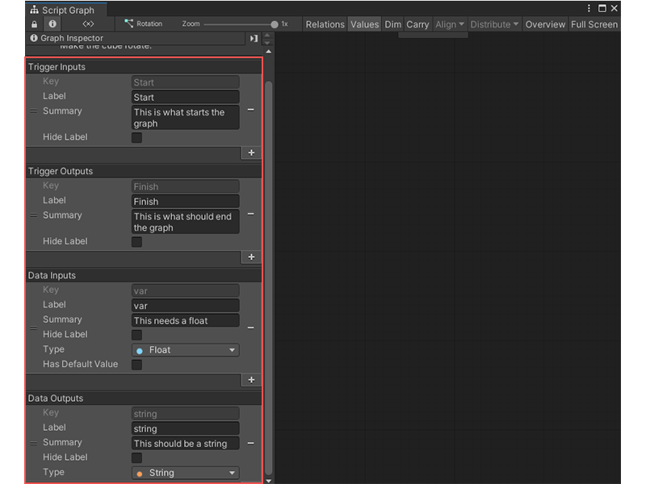Image resolution: width=646 pixels, height=484 pixels.
Task: Toggle Hide Label under Data Outputs
Action: (136, 457)
